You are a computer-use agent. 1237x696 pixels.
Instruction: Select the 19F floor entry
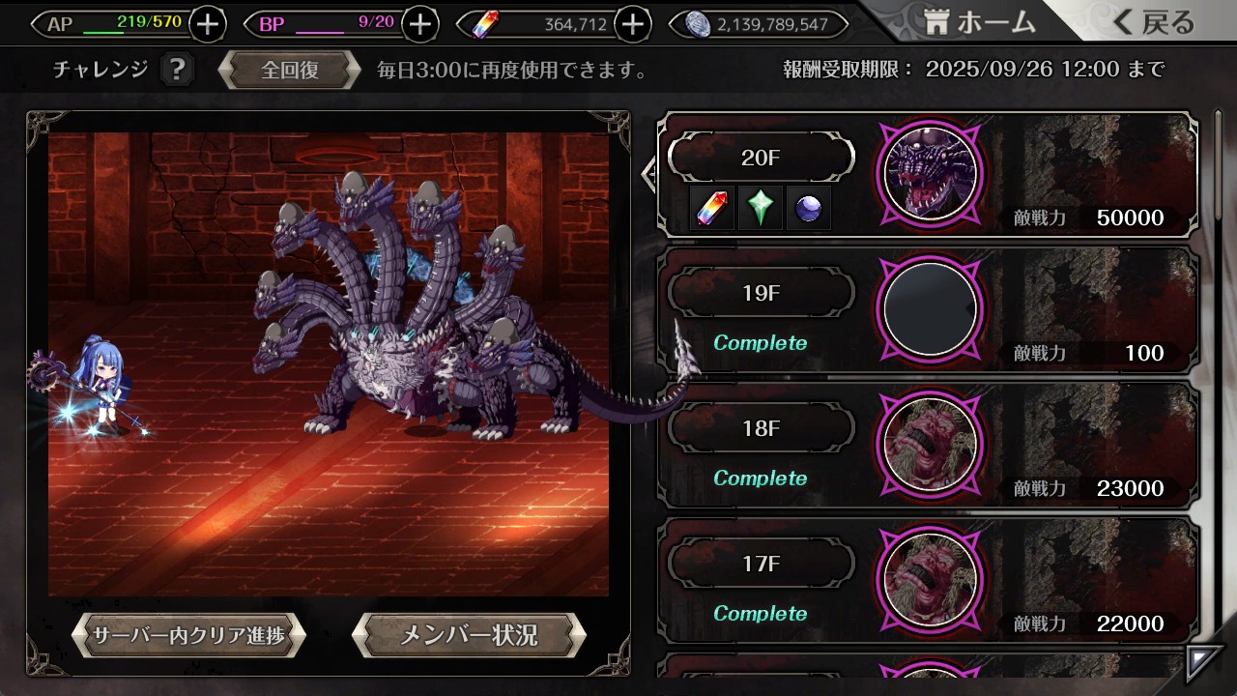coord(928,309)
